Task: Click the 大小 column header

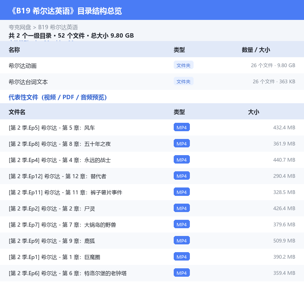Action: [x=254, y=112]
